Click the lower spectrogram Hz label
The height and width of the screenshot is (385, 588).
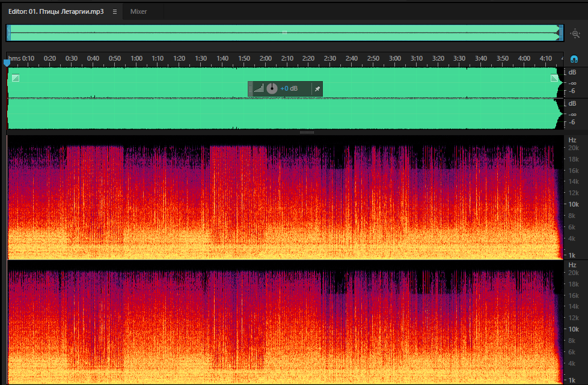pos(572,265)
